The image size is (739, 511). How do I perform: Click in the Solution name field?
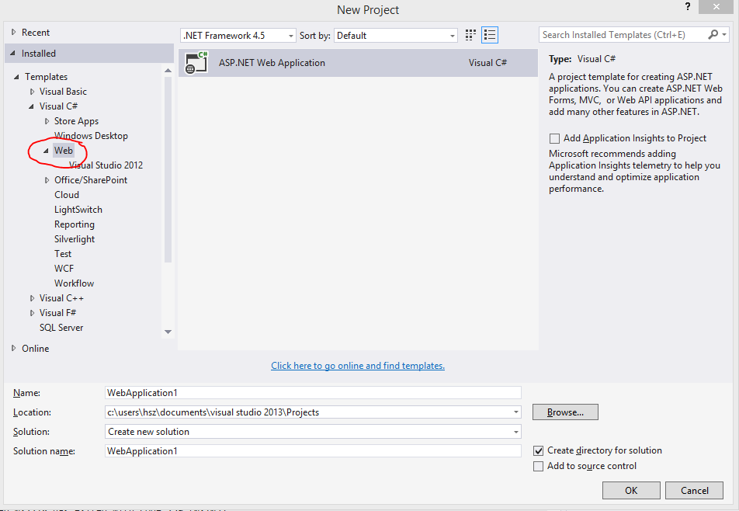tap(313, 451)
